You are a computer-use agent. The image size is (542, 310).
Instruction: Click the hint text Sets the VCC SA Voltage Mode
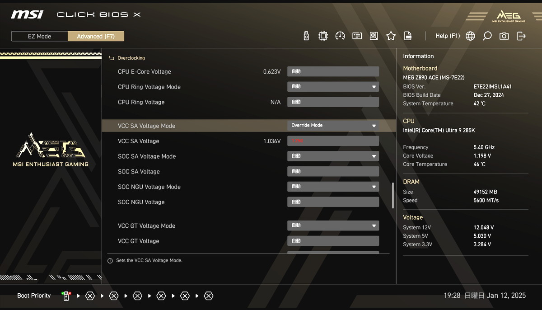tap(149, 261)
